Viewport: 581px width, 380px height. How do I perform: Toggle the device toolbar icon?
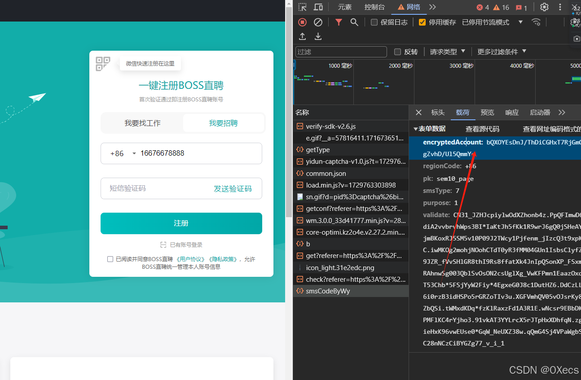click(x=318, y=7)
